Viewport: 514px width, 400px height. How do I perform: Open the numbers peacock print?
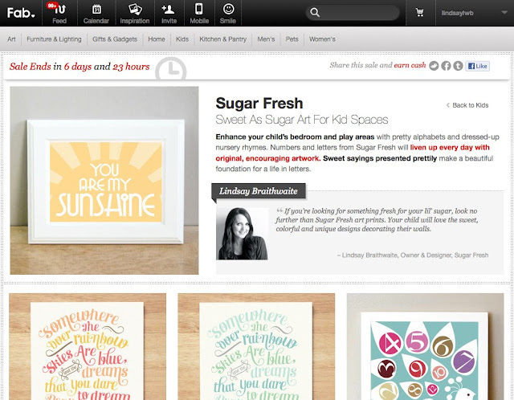coord(425,346)
